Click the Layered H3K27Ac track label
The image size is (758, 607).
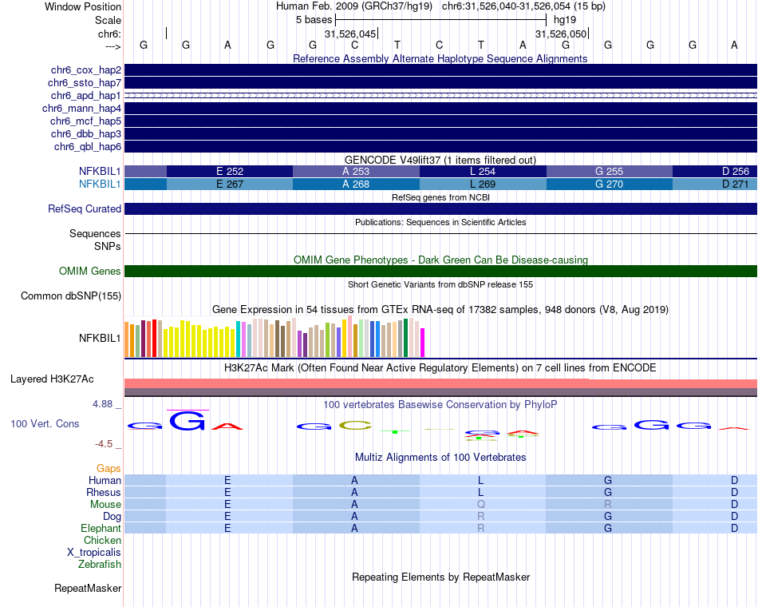tap(52, 379)
